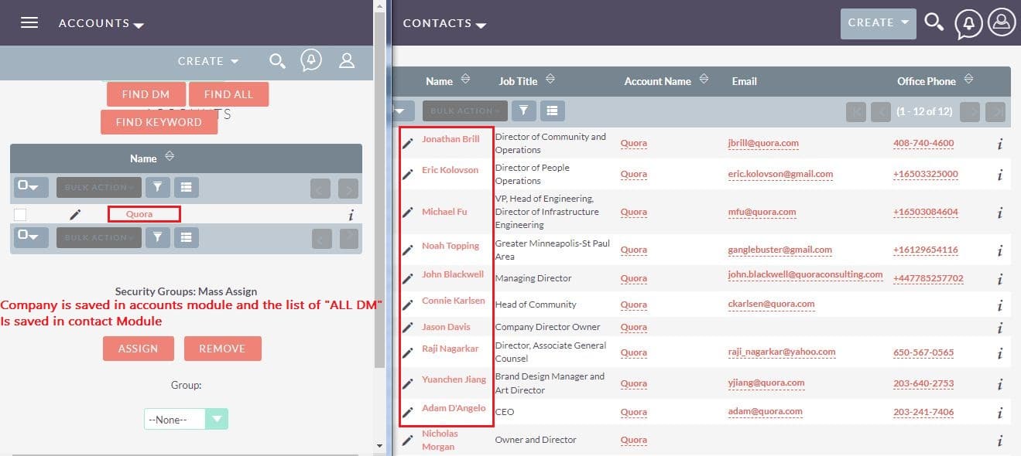Sort contacts by Job Title column
The height and width of the screenshot is (456, 1021).
point(550,80)
